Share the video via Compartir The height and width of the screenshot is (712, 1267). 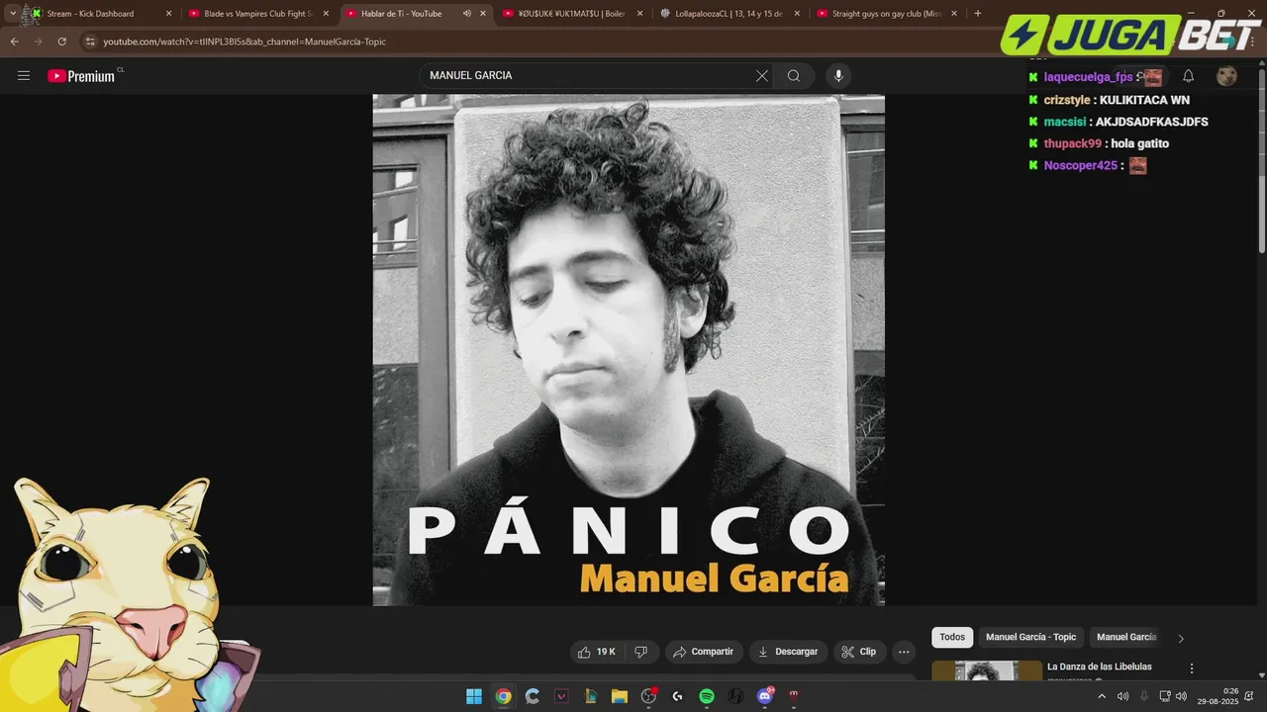pyautogui.click(x=703, y=652)
